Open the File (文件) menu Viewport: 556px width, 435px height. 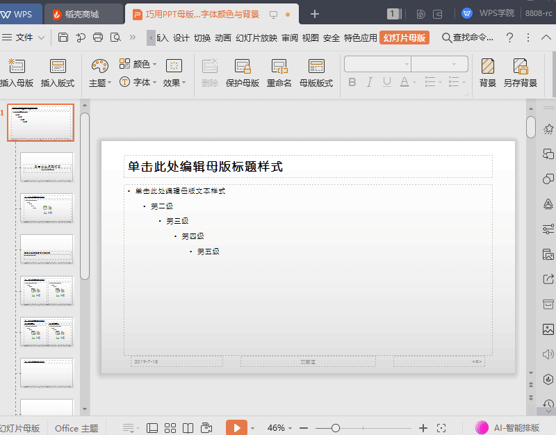tap(24, 38)
